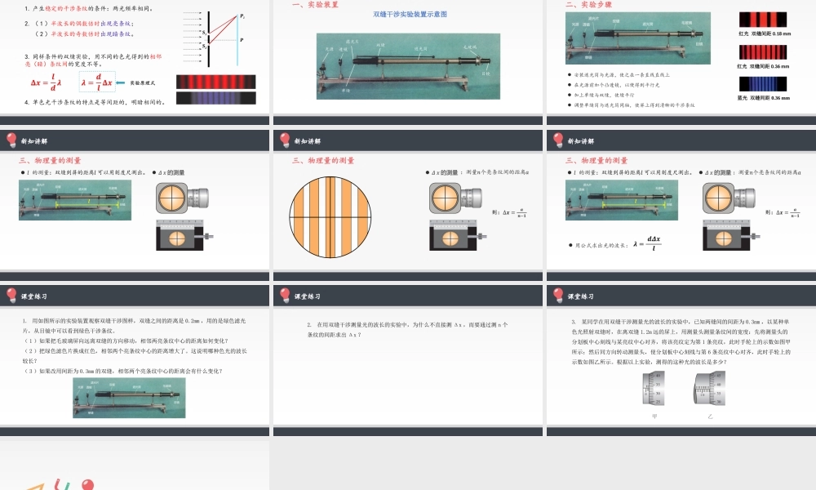The height and width of the screenshot is (490, 816).
Task: Click the dashed formula box λ = d/l Δx
Action: click(x=97, y=82)
